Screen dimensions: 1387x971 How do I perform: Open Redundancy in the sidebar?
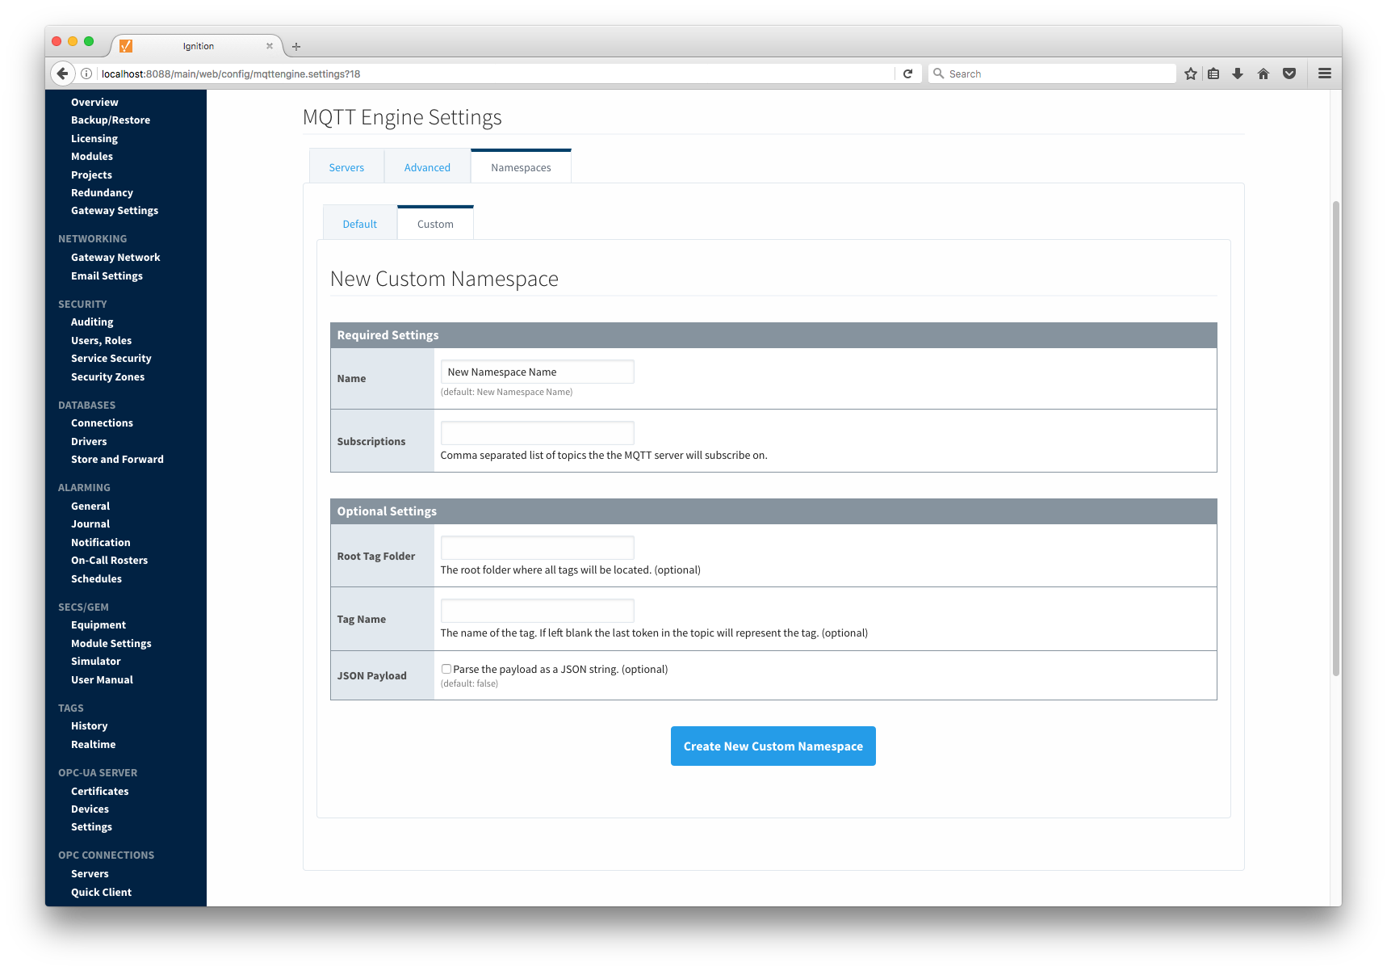[x=102, y=193]
